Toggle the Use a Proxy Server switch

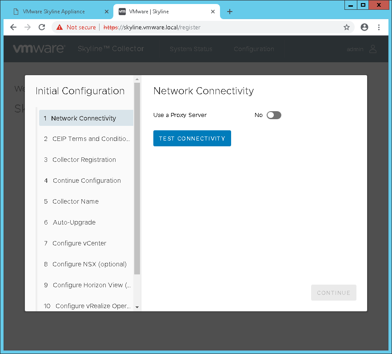click(x=274, y=115)
